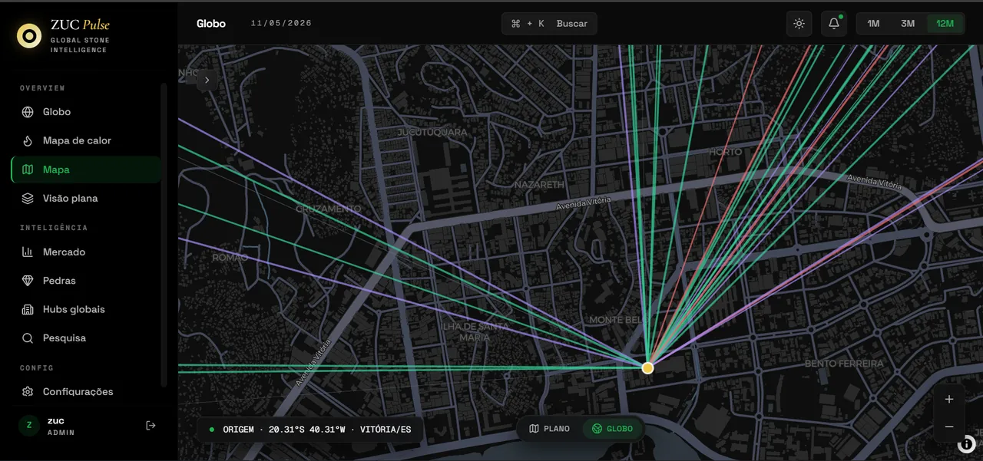
Task: Click the diamond icon beside Pedras
Action: (28, 281)
